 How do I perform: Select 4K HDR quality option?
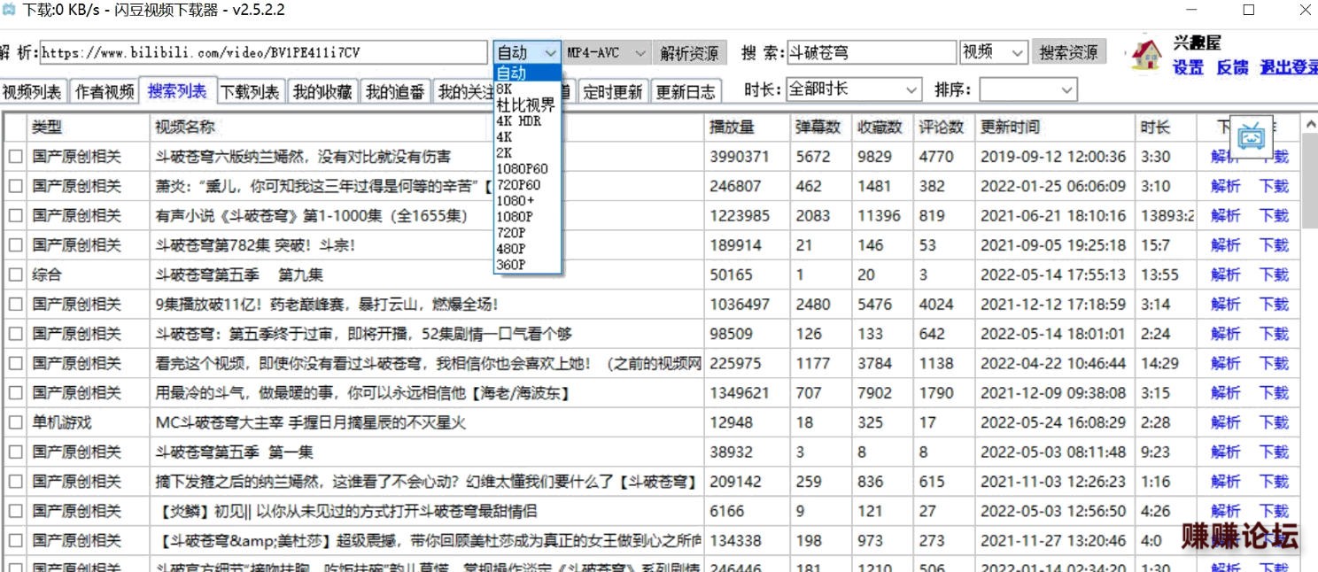pyautogui.click(x=519, y=121)
